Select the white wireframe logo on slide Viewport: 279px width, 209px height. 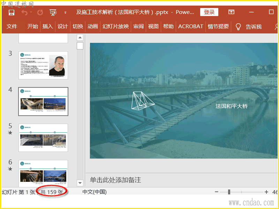point(143,101)
